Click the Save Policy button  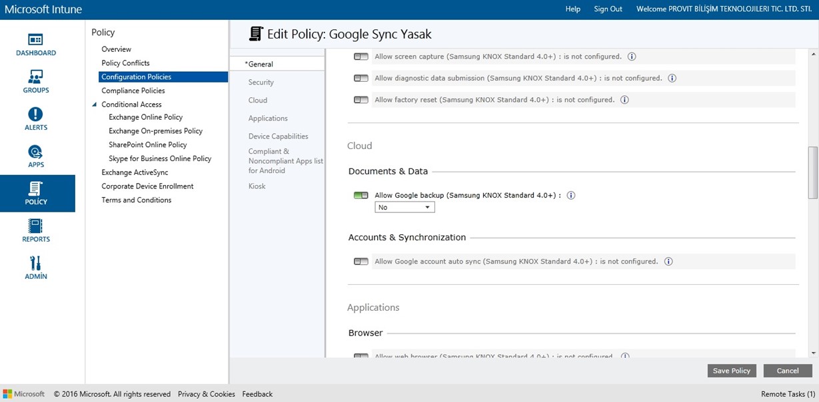click(732, 371)
